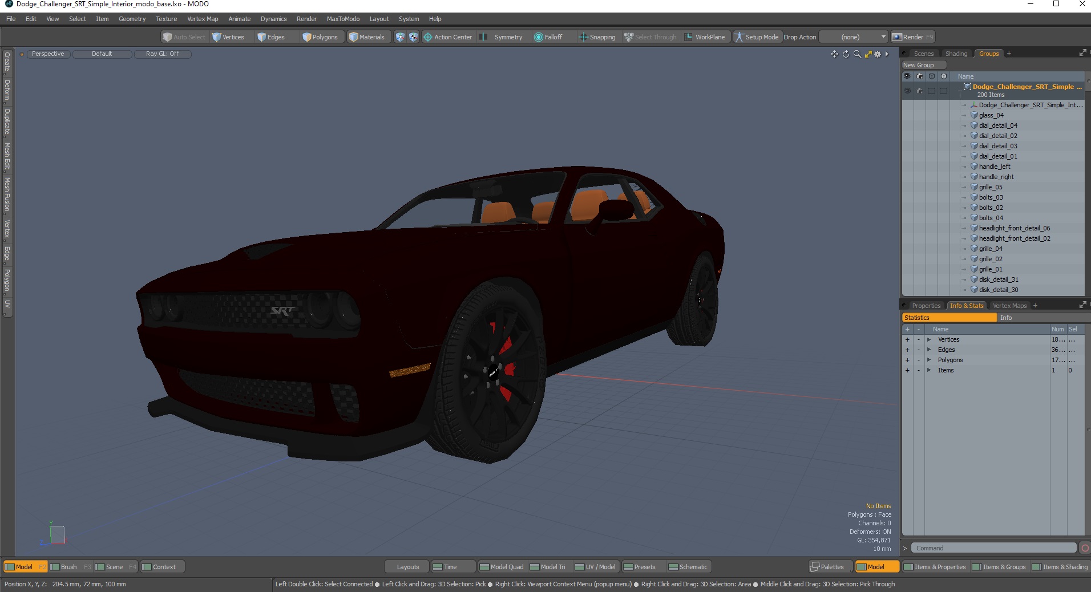Open the Texture menu
The height and width of the screenshot is (592, 1091).
(x=166, y=19)
